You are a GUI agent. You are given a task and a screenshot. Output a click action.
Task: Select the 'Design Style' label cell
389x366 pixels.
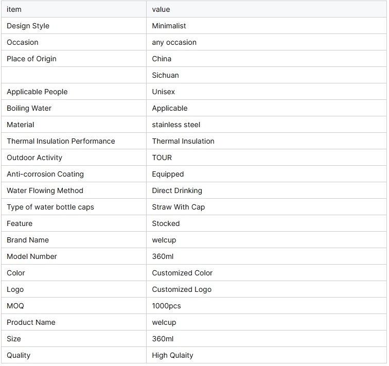click(x=74, y=26)
